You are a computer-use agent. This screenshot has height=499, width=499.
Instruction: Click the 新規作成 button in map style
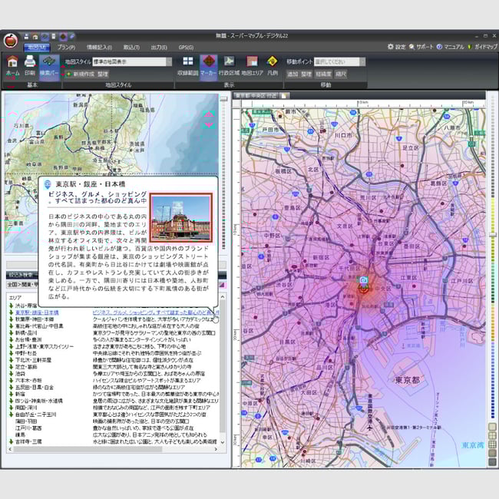[x=83, y=74]
